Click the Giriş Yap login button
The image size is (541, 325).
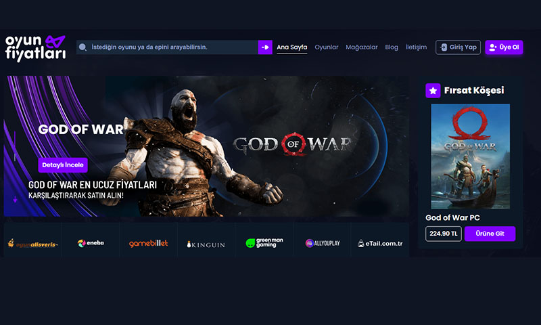click(x=458, y=47)
